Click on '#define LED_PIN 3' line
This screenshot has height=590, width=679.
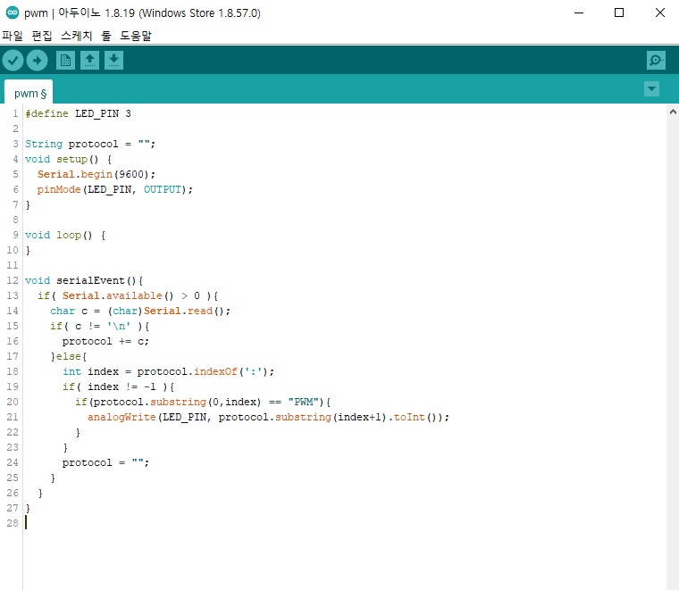click(x=78, y=113)
